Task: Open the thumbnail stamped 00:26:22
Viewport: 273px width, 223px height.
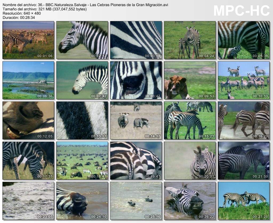Action: [190, 201]
